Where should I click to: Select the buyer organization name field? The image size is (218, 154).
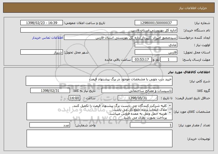tap(99, 30)
